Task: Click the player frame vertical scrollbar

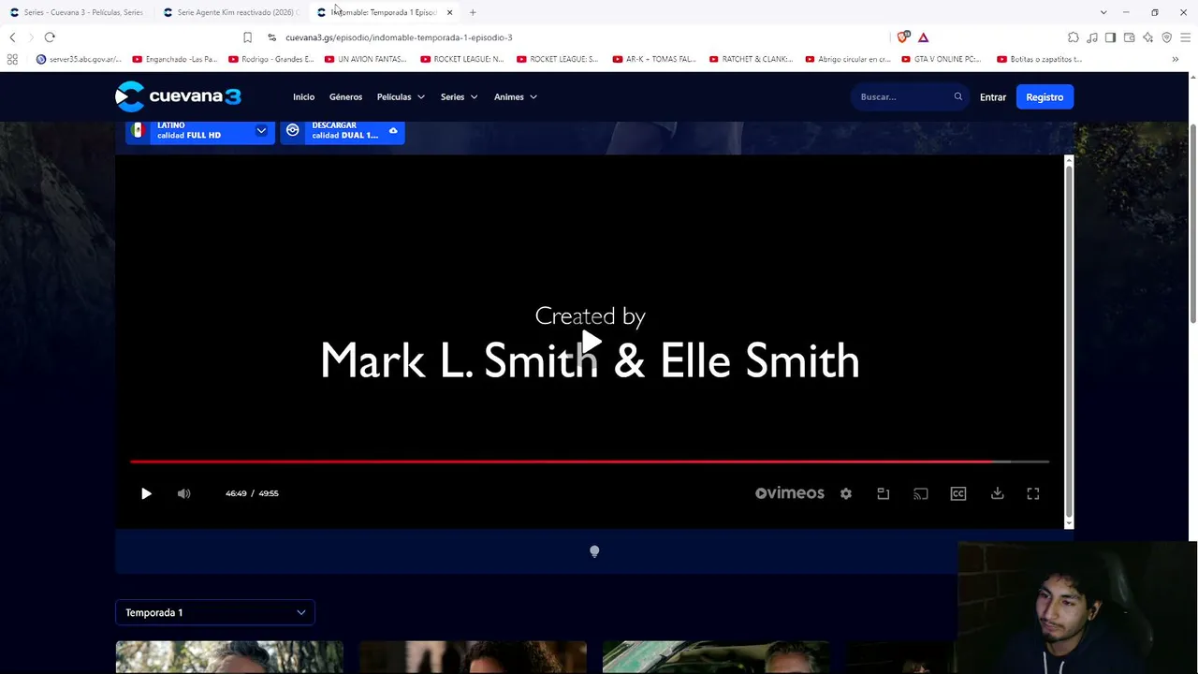Action: tap(1069, 342)
